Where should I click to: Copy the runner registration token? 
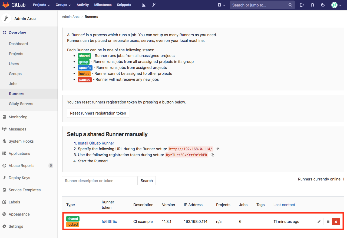pyautogui.click(x=213, y=155)
